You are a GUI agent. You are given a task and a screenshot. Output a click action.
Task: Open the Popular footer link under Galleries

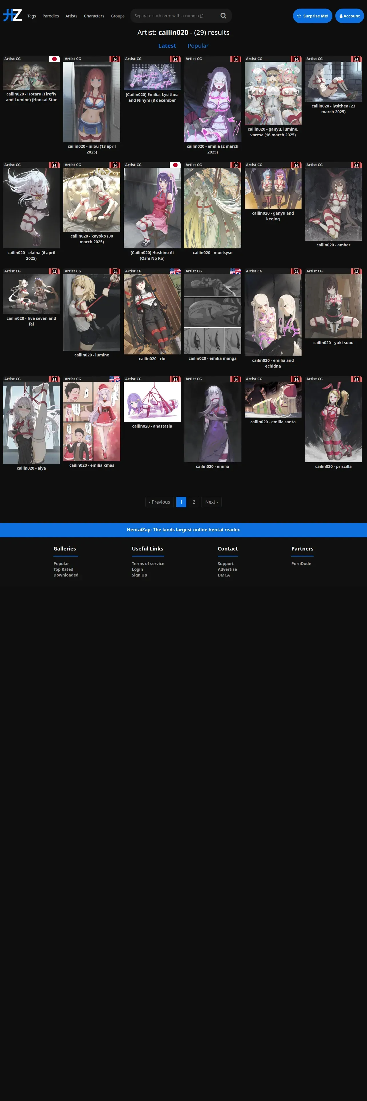click(61, 563)
